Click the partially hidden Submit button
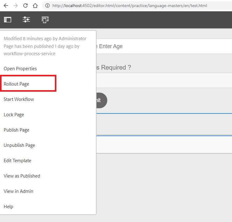232x222 pixels. point(102,100)
